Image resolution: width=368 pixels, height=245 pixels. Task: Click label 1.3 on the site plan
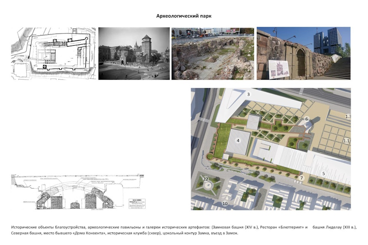[x=348, y=117]
